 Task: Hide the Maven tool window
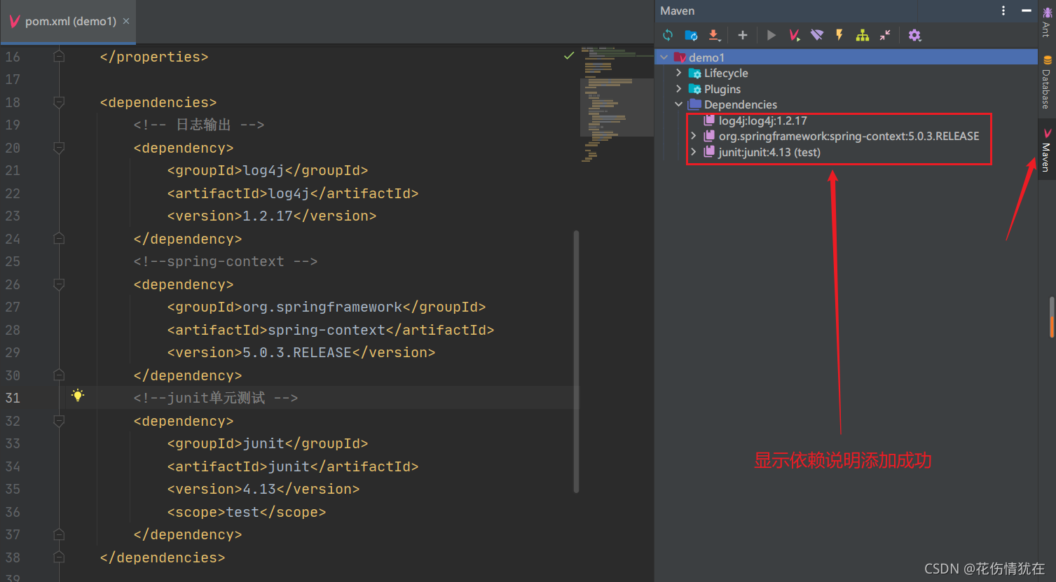[1026, 11]
